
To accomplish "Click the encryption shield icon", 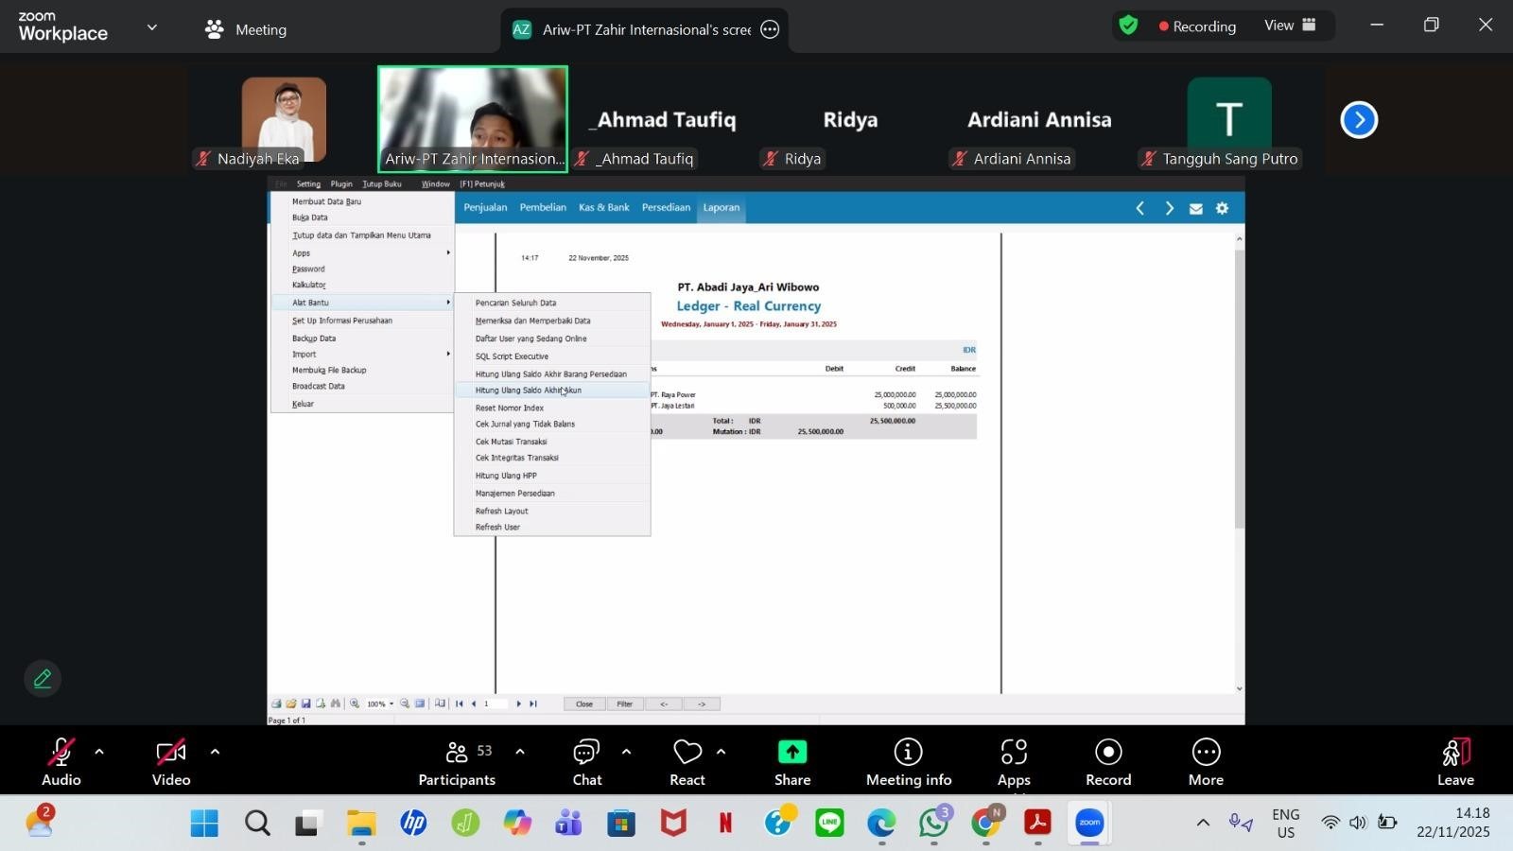I will pyautogui.click(x=1128, y=26).
